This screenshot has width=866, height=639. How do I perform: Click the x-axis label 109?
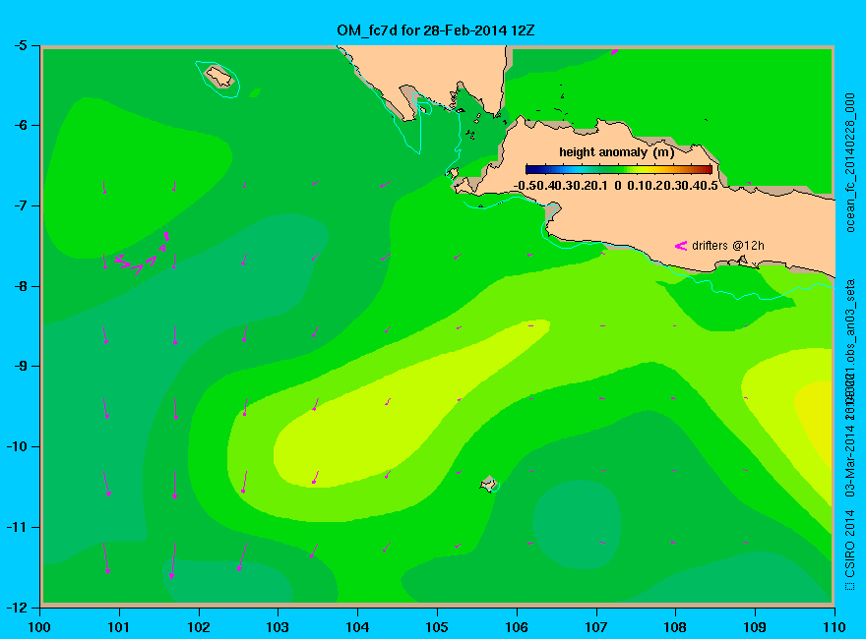(x=755, y=627)
